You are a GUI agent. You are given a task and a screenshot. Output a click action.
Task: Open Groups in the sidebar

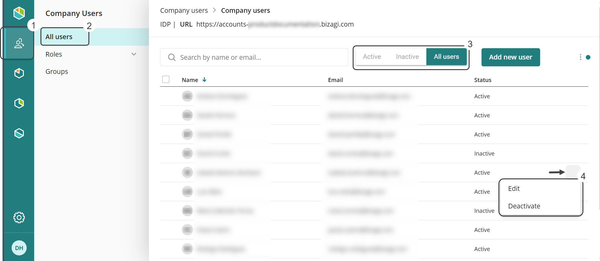click(x=57, y=72)
